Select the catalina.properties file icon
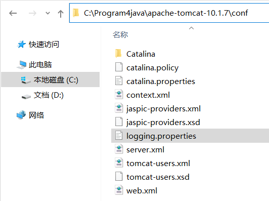The width and height of the screenshot is (269, 201). coord(119,81)
